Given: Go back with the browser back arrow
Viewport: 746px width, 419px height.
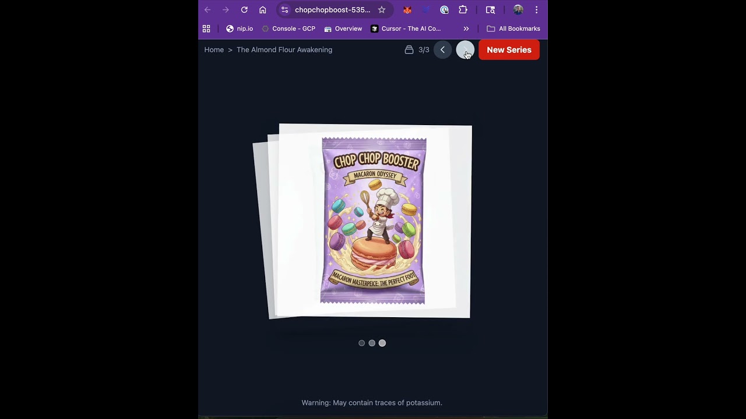Looking at the screenshot, I should (207, 10).
